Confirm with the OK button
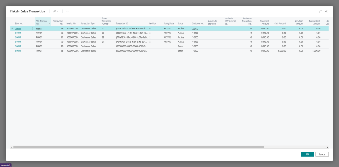 [x=308, y=154]
